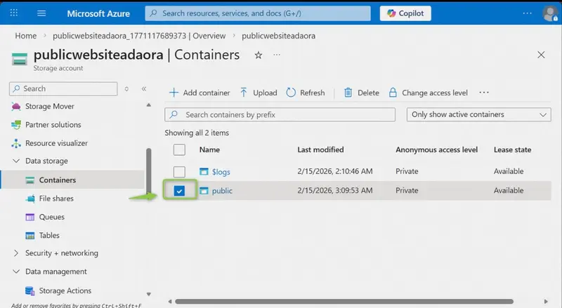Click the Upload toolbar button
This screenshot has width=562, height=308.
259,93
